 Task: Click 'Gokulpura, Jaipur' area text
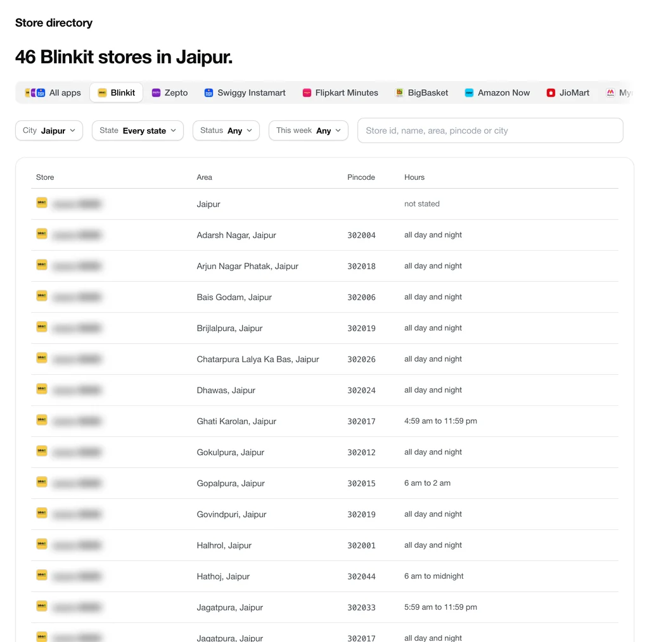(x=230, y=452)
